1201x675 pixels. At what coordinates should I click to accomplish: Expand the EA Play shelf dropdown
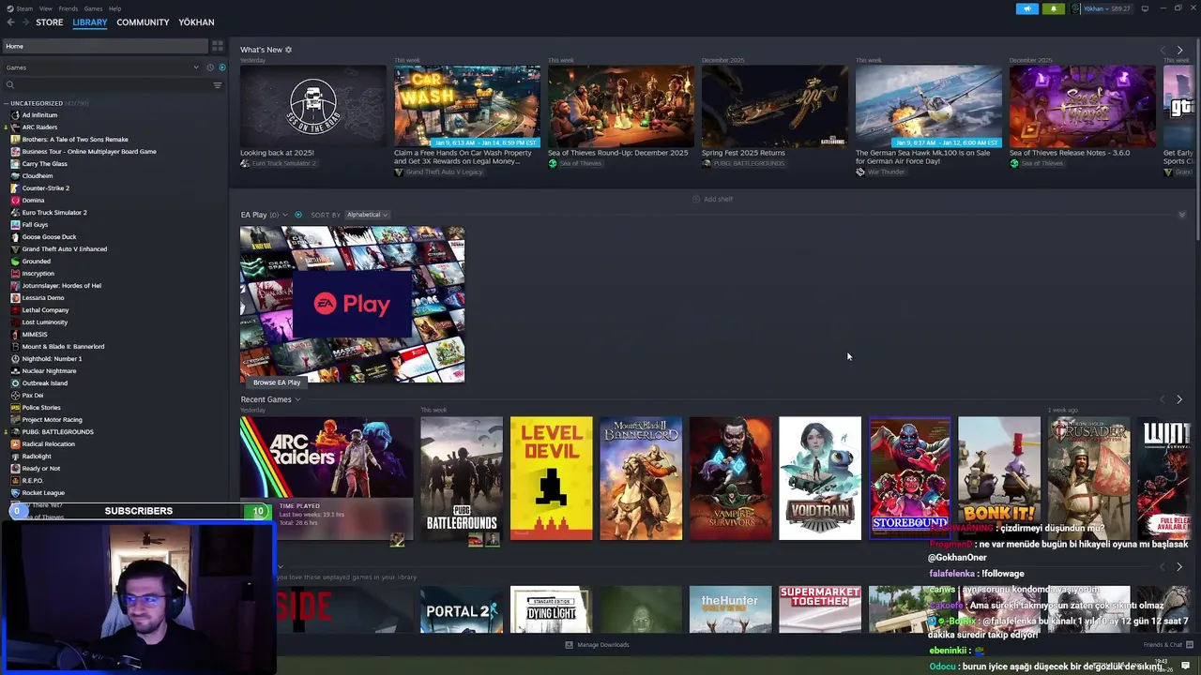[285, 215]
